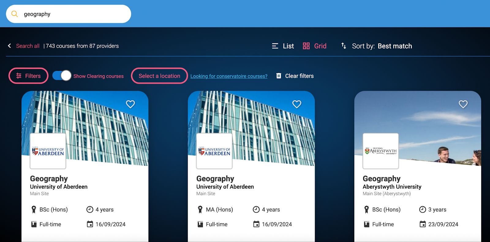Click the Aberystwyth University logo
Screen dimensions: 490x242
coord(381,151)
